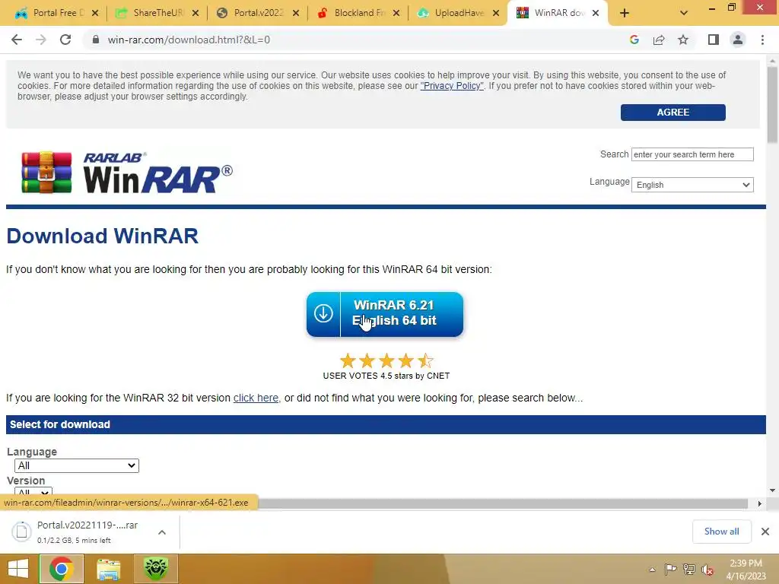This screenshot has width=779, height=584.
Task: Open the Privacy Policy link
Action: (x=452, y=86)
